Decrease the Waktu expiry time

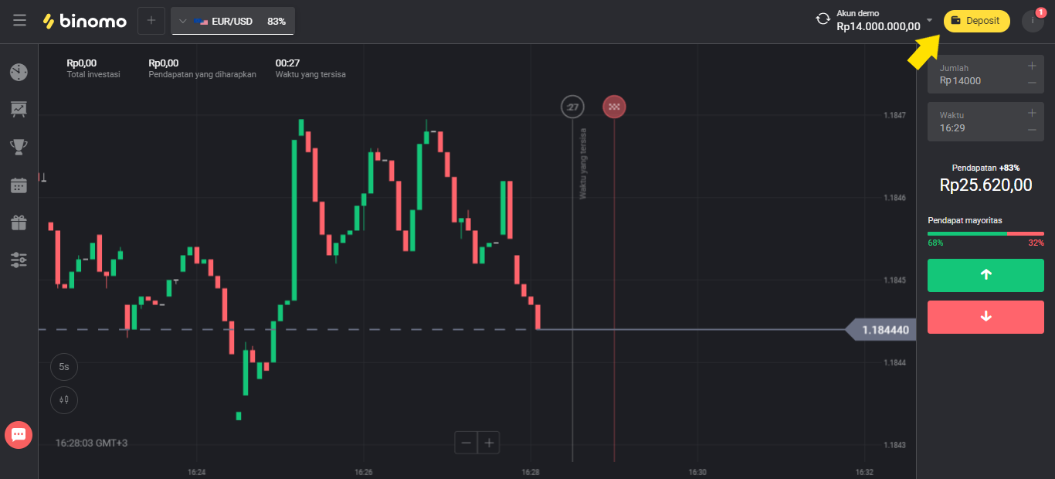tap(1032, 130)
